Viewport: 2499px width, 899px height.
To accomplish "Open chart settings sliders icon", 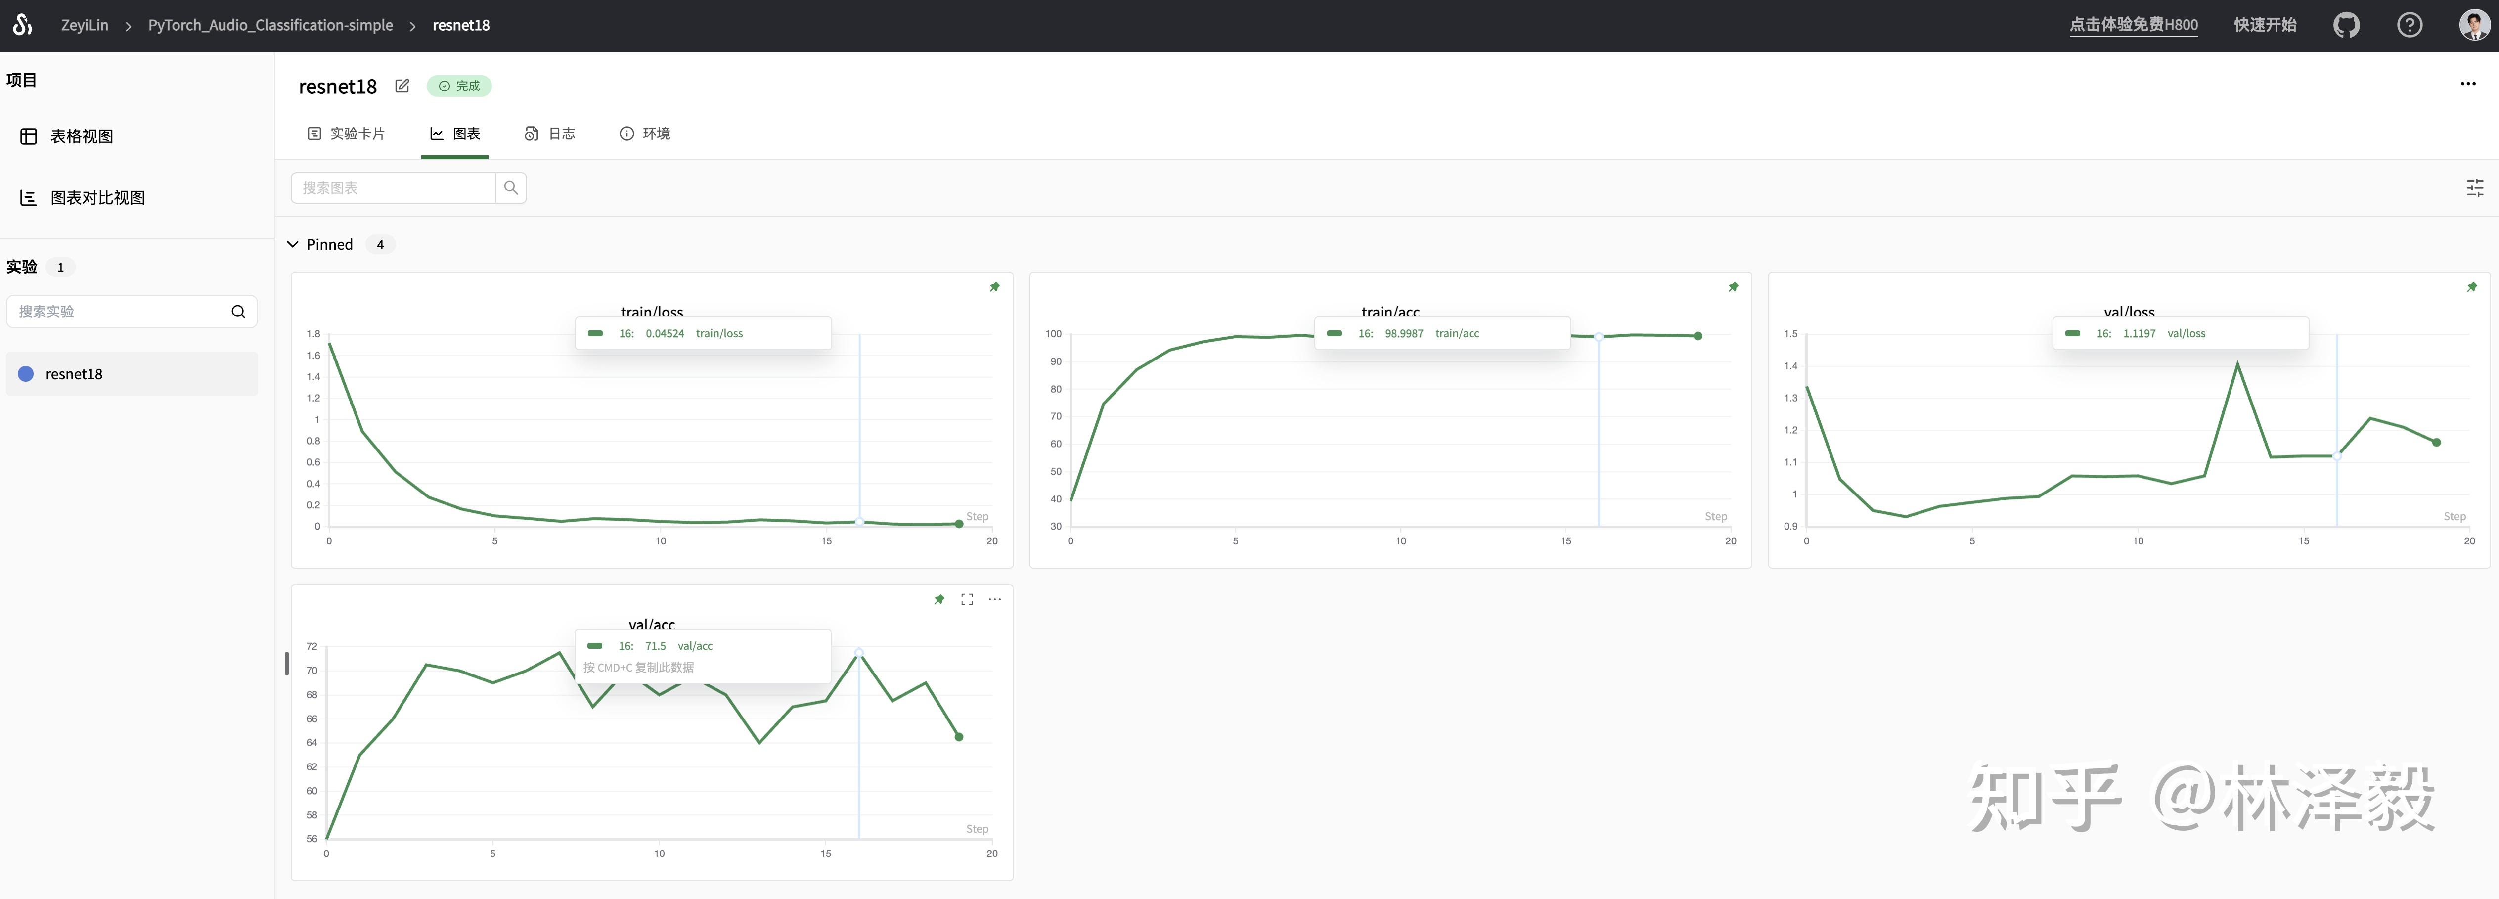I will pyautogui.click(x=2474, y=188).
